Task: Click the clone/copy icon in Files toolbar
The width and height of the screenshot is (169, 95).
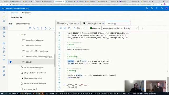Action: 46,28
